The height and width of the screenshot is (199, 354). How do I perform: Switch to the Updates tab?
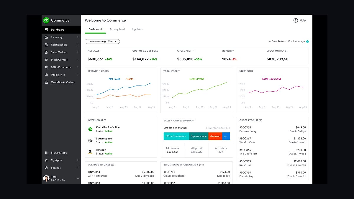(x=137, y=29)
